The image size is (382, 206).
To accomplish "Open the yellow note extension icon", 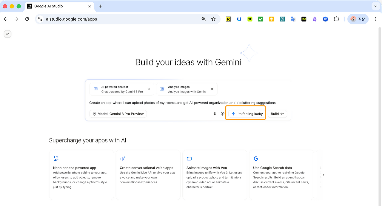I will click(x=271, y=19).
